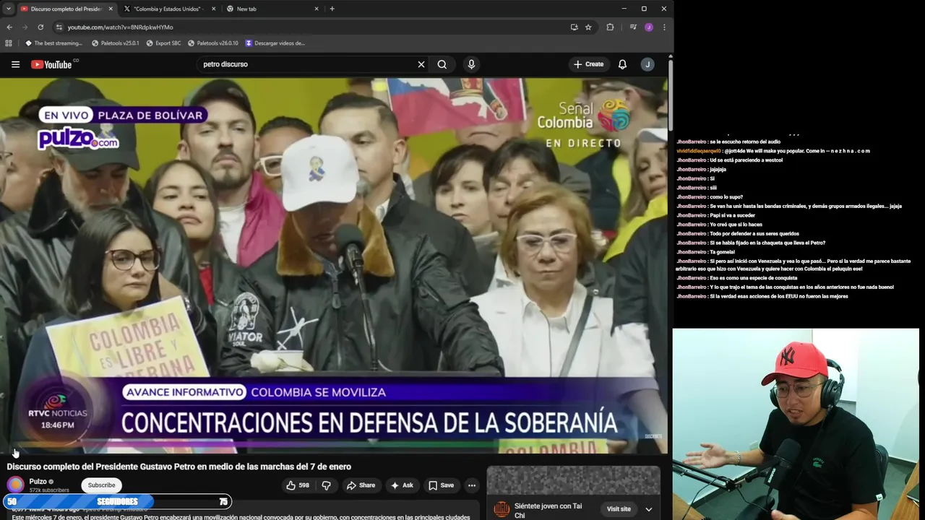
Task: Save the video to a playlist
Action: click(441, 485)
